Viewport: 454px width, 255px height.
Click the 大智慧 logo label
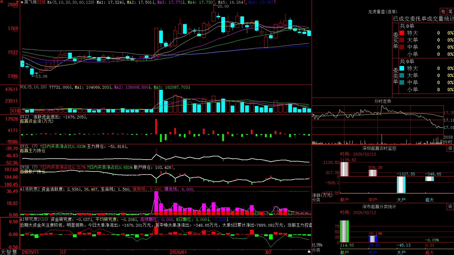(x=9, y=252)
